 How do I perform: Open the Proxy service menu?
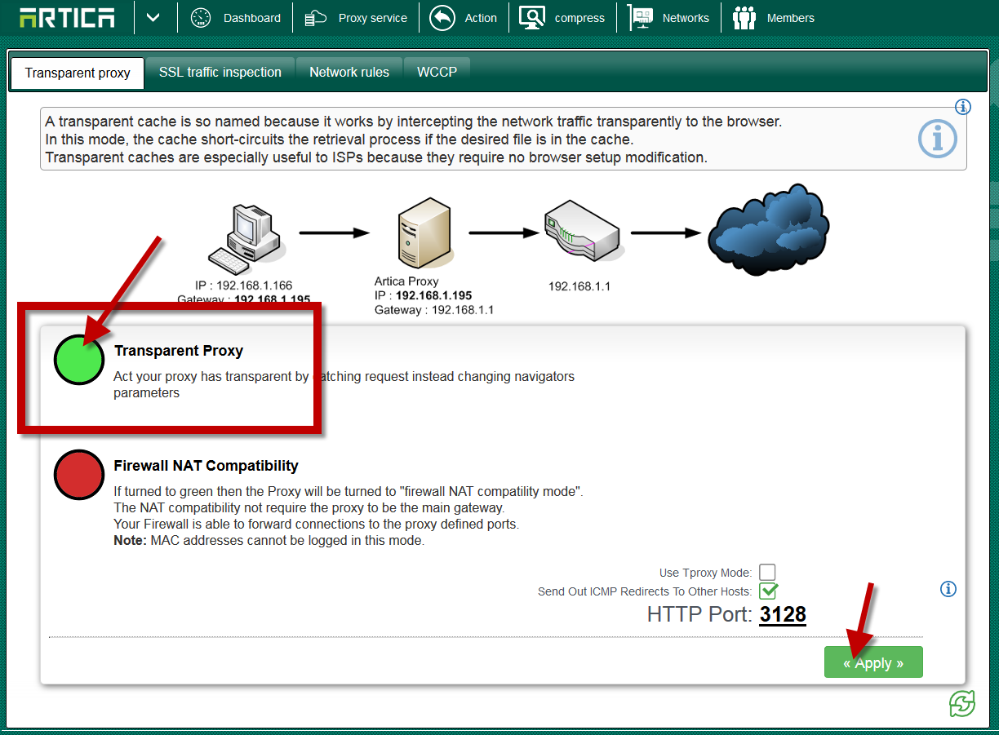pyautogui.click(x=373, y=18)
